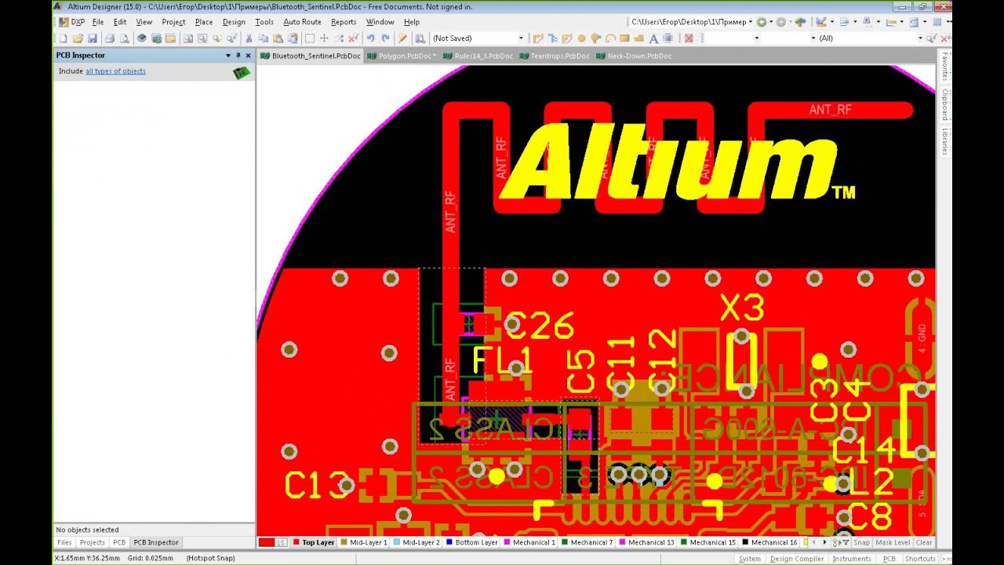
Task: Select the Place Arc tool
Action: tap(610, 38)
